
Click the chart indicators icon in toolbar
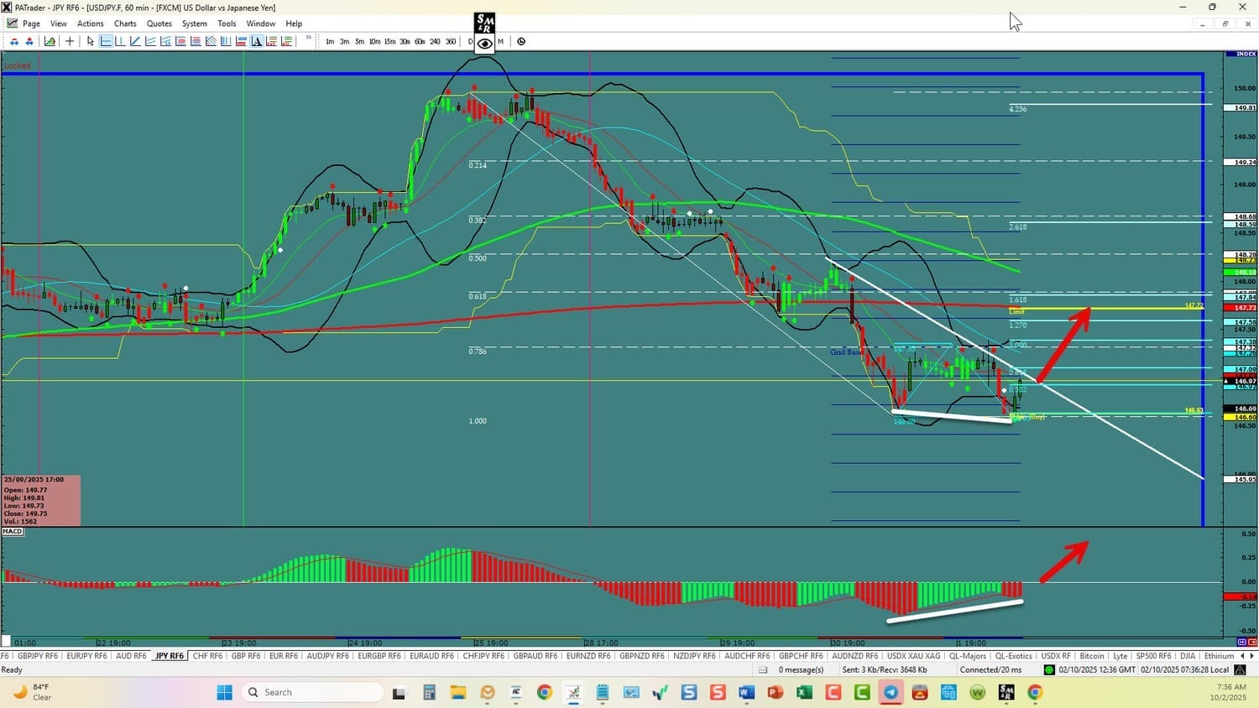[50, 41]
